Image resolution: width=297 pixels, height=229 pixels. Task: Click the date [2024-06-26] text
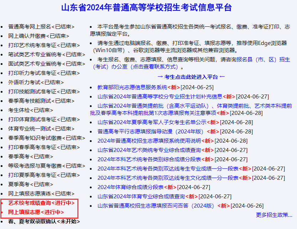pos(247,206)
